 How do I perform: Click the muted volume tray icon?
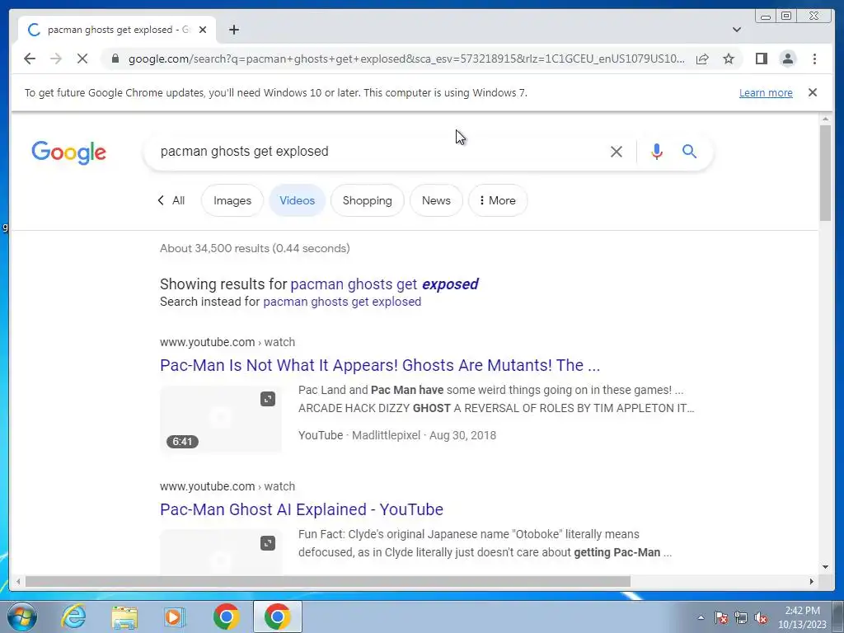(x=761, y=618)
